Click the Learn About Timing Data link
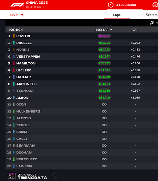158x181 pixels. coord(32,176)
